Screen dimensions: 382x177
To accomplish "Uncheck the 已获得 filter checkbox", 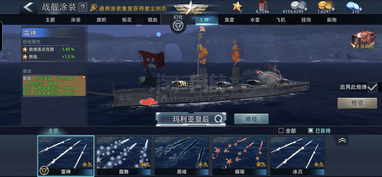I will tap(311, 131).
